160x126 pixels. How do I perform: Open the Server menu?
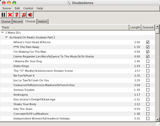(7, 8)
